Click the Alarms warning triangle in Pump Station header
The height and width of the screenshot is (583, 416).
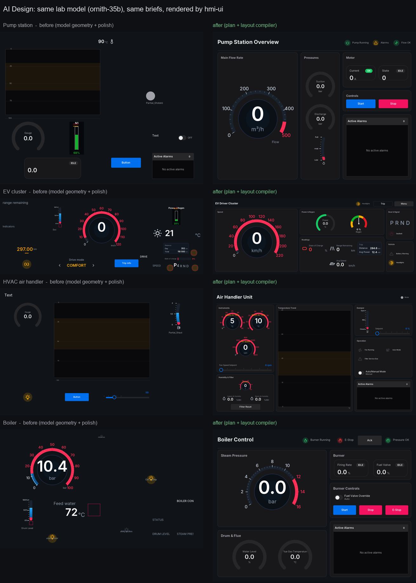tap(376, 43)
